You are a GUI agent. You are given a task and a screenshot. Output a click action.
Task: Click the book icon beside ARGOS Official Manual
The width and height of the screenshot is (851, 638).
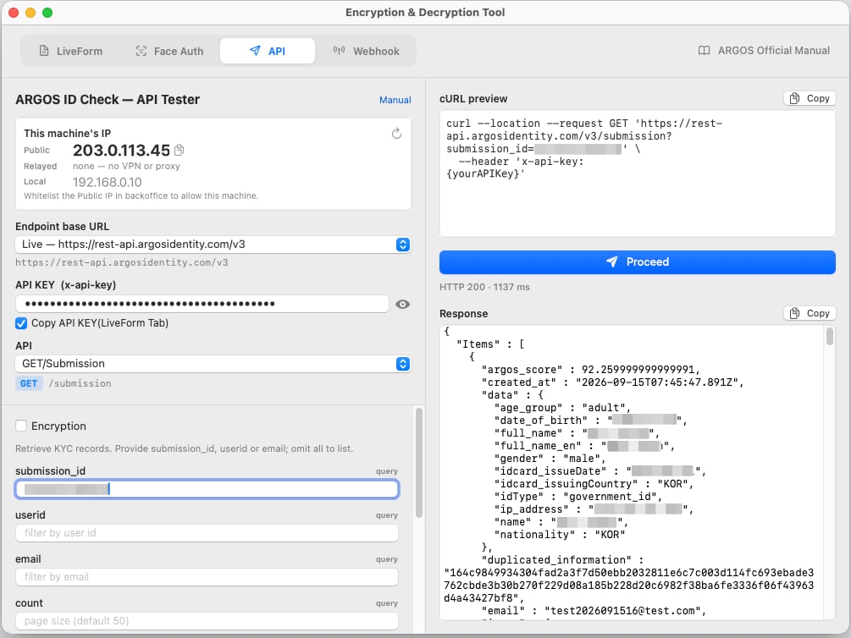[x=704, y=51]
